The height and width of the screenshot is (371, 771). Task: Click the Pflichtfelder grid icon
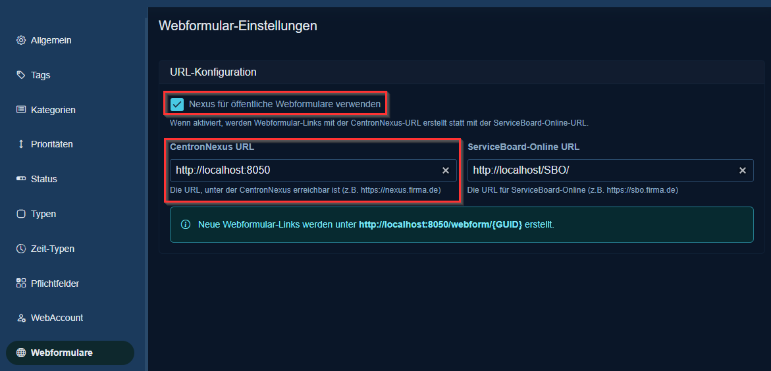tap(20, 283)
